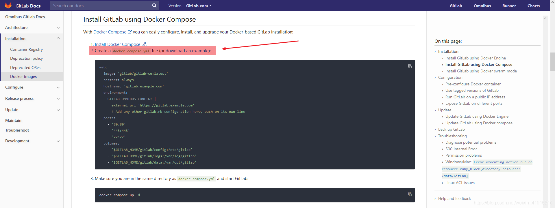Jump to Help and feedback
The width and height of the screenshot is (555, 208).
tap(454, 198)
